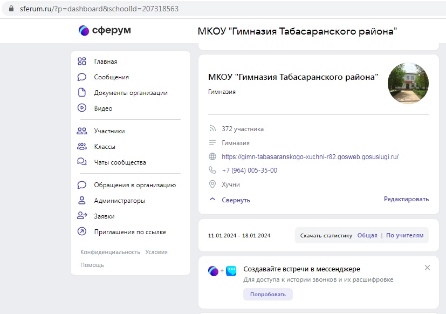The height and width of the screenshot is (314, 446).
Task: Click the 'Скачать статистику' label
Action: coord(326,236)
